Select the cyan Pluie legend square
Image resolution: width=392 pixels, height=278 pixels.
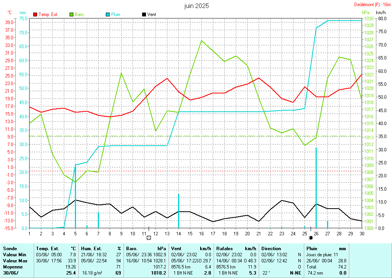(108, 14)
